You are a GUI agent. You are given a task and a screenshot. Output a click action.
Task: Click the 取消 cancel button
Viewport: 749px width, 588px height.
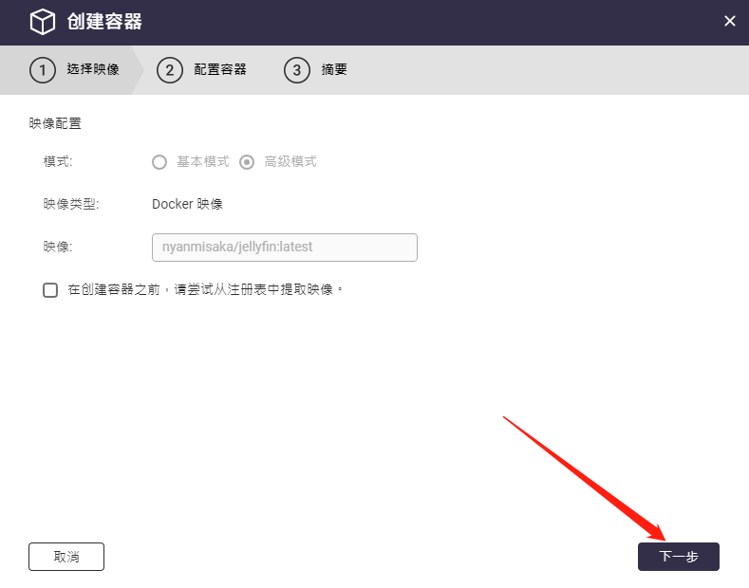pyautogui.click(x=66, y=557)
